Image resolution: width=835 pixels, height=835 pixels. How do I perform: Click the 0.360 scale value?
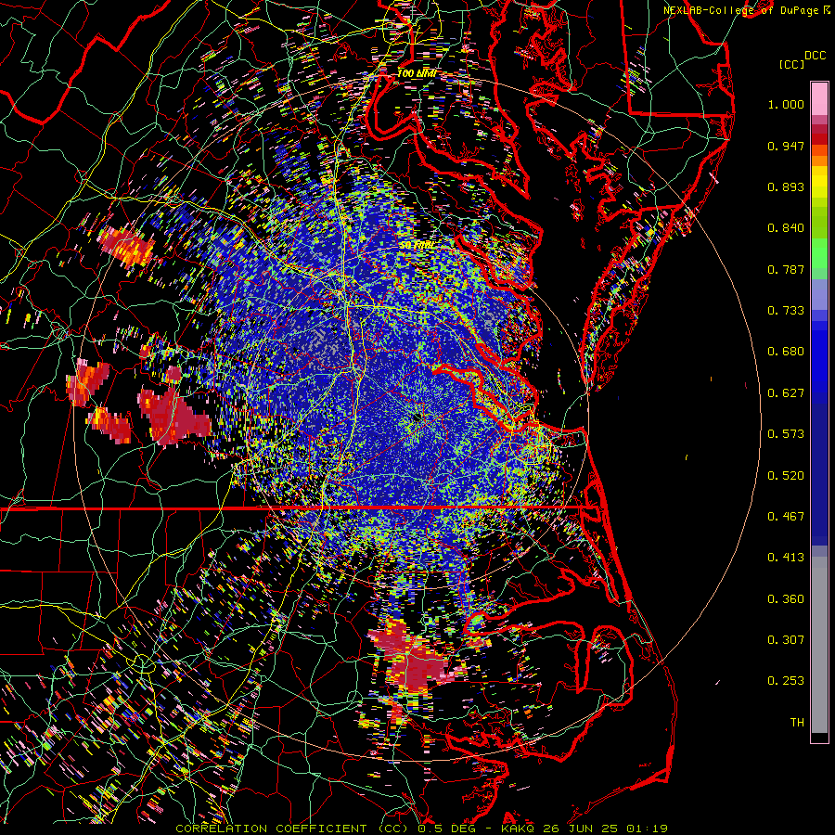click(786, 599)
